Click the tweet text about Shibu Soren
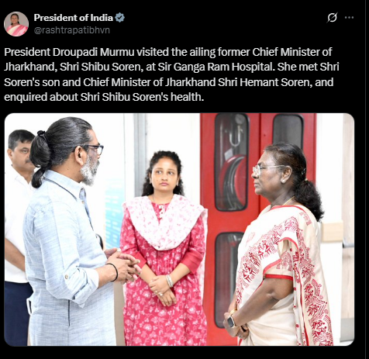Screen dimensions: 369x359 171,74
